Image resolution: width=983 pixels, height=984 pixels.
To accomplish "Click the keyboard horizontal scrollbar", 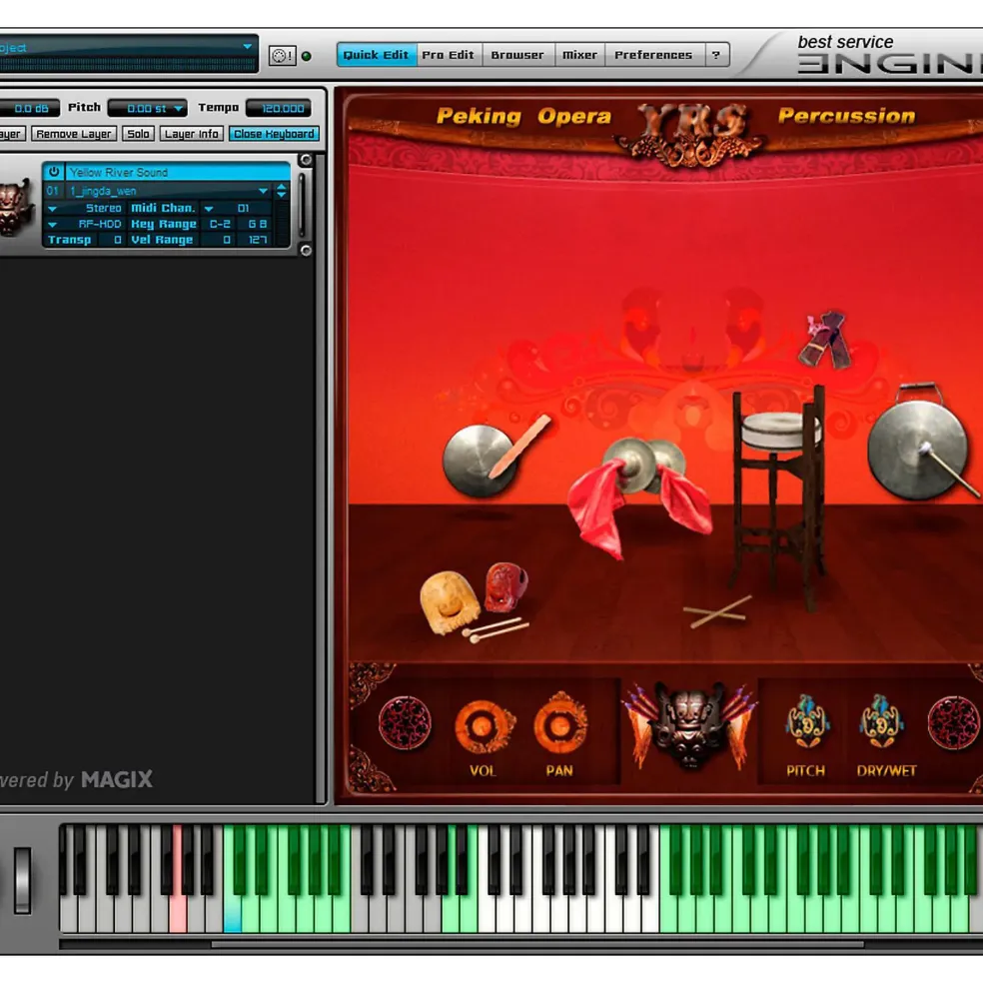I will pyautogui.click(x=537, y=944).
